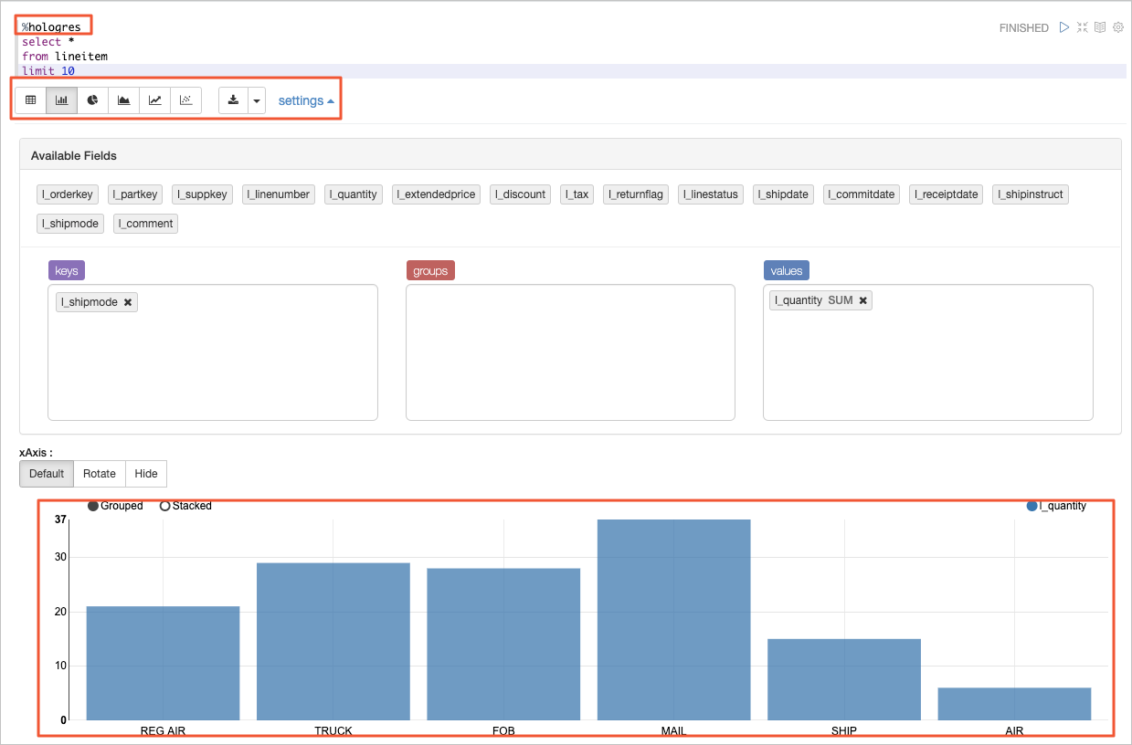The height and width of the screenshot is (745, 1132).
Task: Pick the l_shipinstruct field
Action: [1031, 194]
